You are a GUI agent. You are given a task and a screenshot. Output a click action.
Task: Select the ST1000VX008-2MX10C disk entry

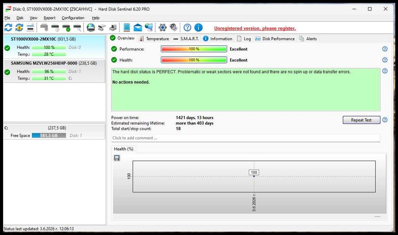pos(54,47)
